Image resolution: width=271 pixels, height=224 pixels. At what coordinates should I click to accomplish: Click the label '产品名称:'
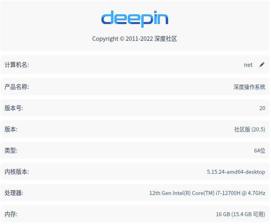[x=17, y=87]
